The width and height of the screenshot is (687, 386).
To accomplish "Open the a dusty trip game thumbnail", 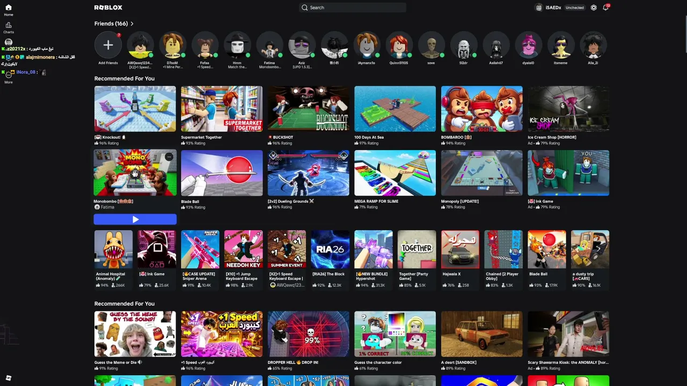I will (x=590, y=249).
